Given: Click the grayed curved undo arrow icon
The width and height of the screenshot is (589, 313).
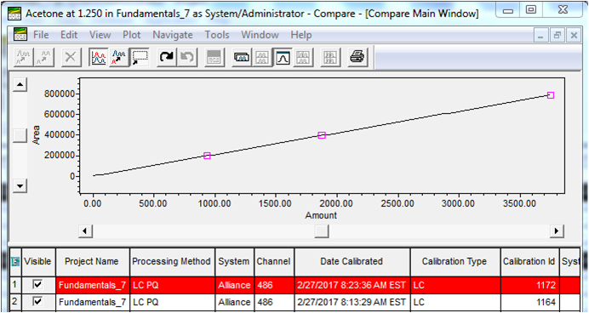Looking at the screenshot, I should pos(187,58).
